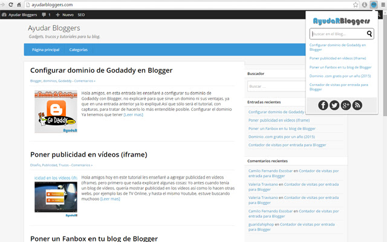The width and height of the screenshot is (387, 242).
Task: Reload the page with refresh icon
Action: (11, 5)
